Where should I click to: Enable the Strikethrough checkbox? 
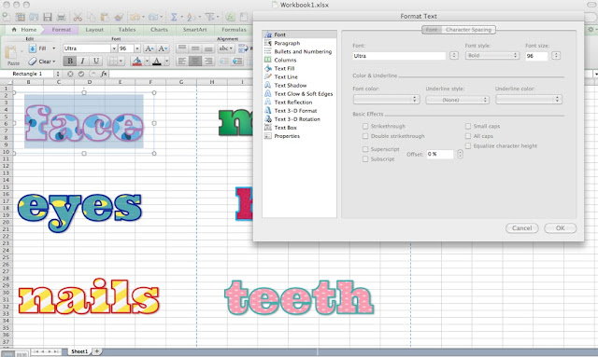pos(365,126)
